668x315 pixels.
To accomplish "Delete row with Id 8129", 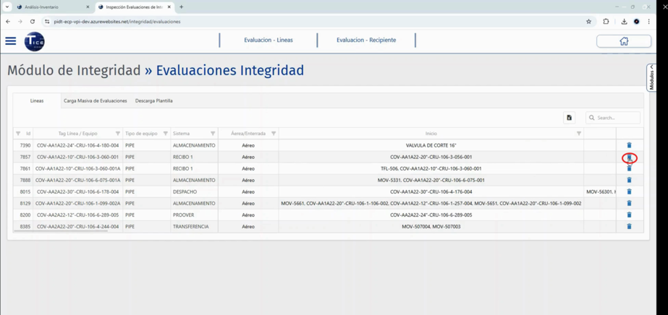I will [629, 203].
